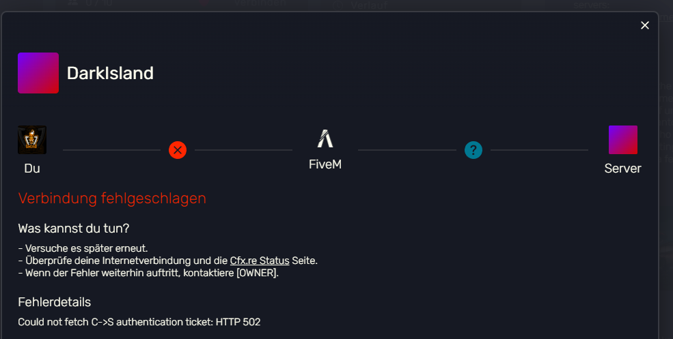Viewport: 673px width, 339px height.
Task: Click the [OWNER] placeholder text
Action: [257, 273]
